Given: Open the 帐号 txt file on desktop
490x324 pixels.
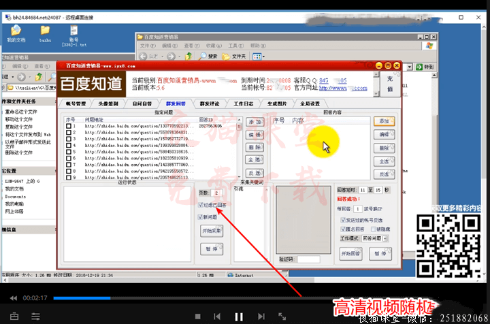Looking at the screenshot, I should (74, 35).
